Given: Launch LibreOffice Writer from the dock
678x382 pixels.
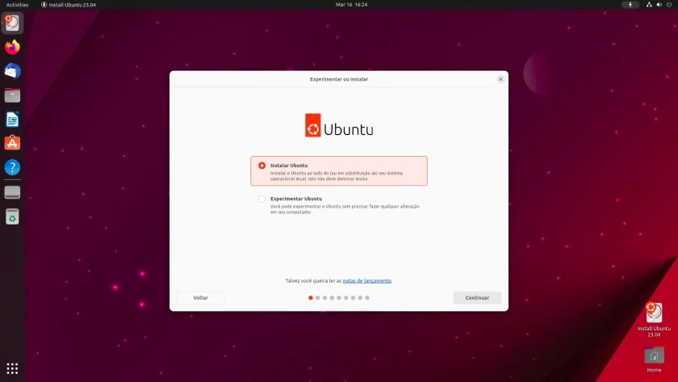Looking at the screenshot, I should pyautogui.click(x=12, y=120).
